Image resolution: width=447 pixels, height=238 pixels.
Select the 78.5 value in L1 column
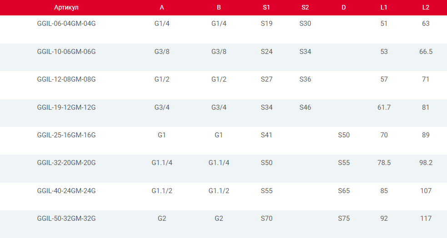click(x=384, y=163)
